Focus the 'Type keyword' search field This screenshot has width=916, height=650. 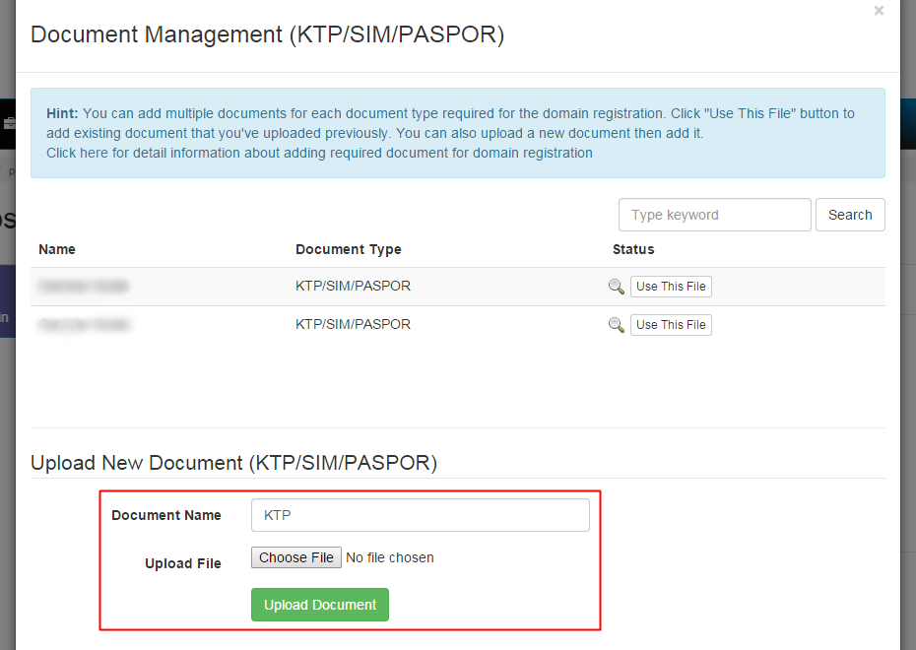click(714, 215)
